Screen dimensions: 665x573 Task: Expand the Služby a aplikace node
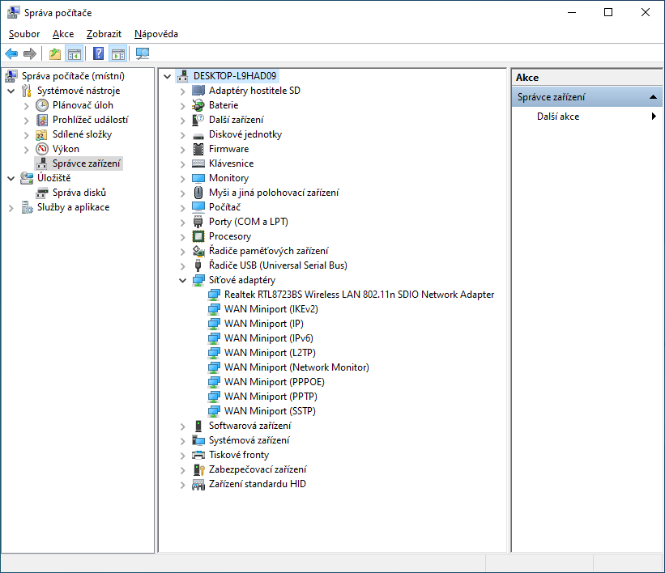(11, 207)
